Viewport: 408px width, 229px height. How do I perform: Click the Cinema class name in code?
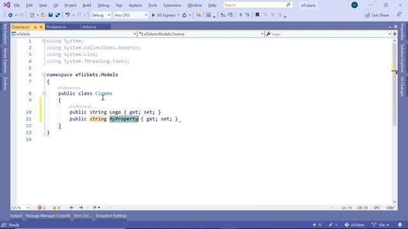click(x=104, y=94)
